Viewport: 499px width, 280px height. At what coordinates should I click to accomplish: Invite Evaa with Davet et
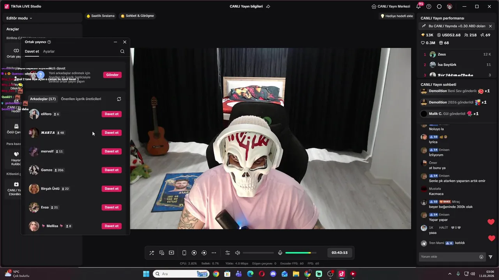click(111, 207)
